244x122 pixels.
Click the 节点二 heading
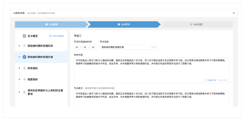coord(78,36)
